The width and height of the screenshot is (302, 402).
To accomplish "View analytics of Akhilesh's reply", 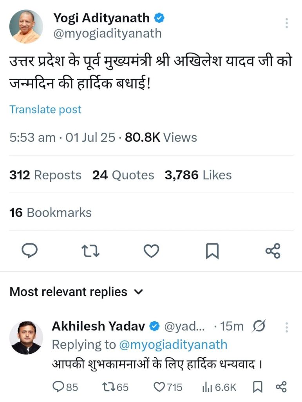I will pyautogui.click(x=207, y=387).
